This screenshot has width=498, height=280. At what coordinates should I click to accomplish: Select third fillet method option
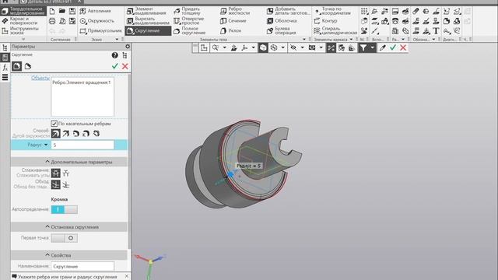76,134
